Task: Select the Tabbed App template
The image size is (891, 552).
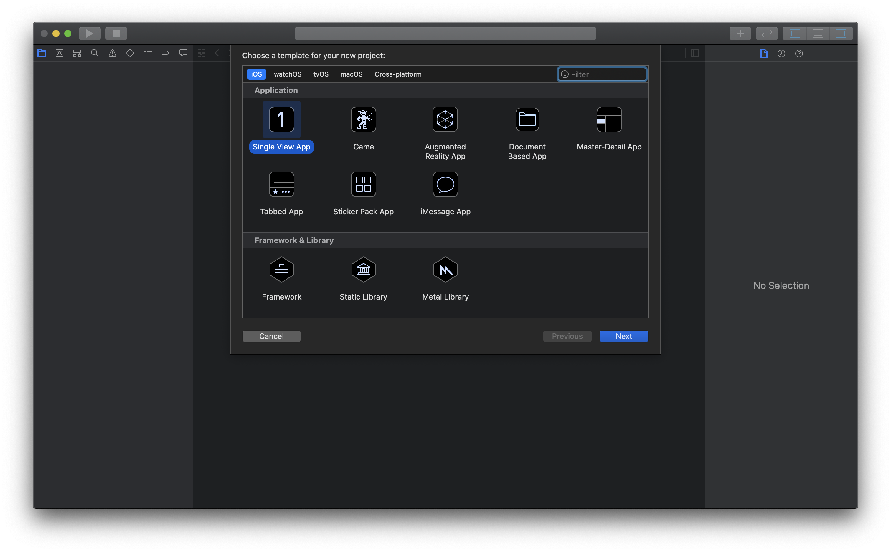Action: coord(281,184)
